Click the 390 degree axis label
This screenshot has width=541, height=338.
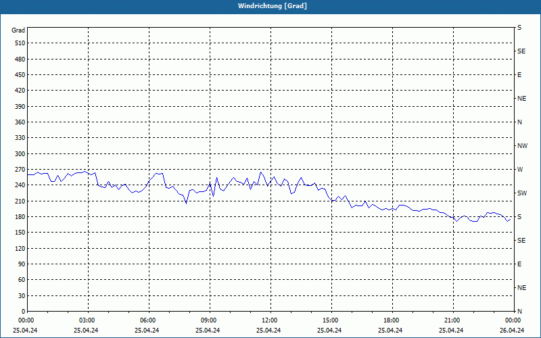coord(20,106)
